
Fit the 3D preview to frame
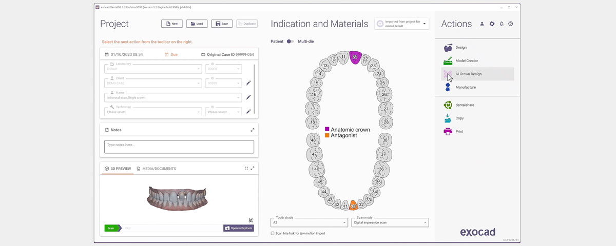(x=246, y=168)
